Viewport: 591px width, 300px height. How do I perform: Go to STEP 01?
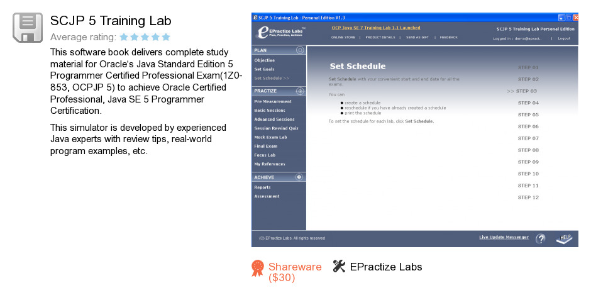point(528,67)
